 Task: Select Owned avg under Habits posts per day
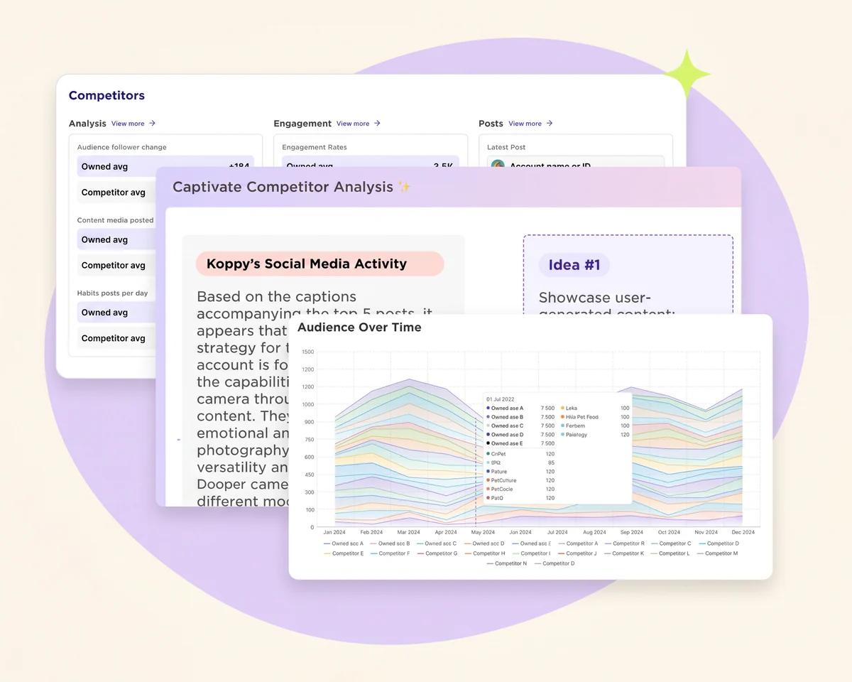click(116, 313)
